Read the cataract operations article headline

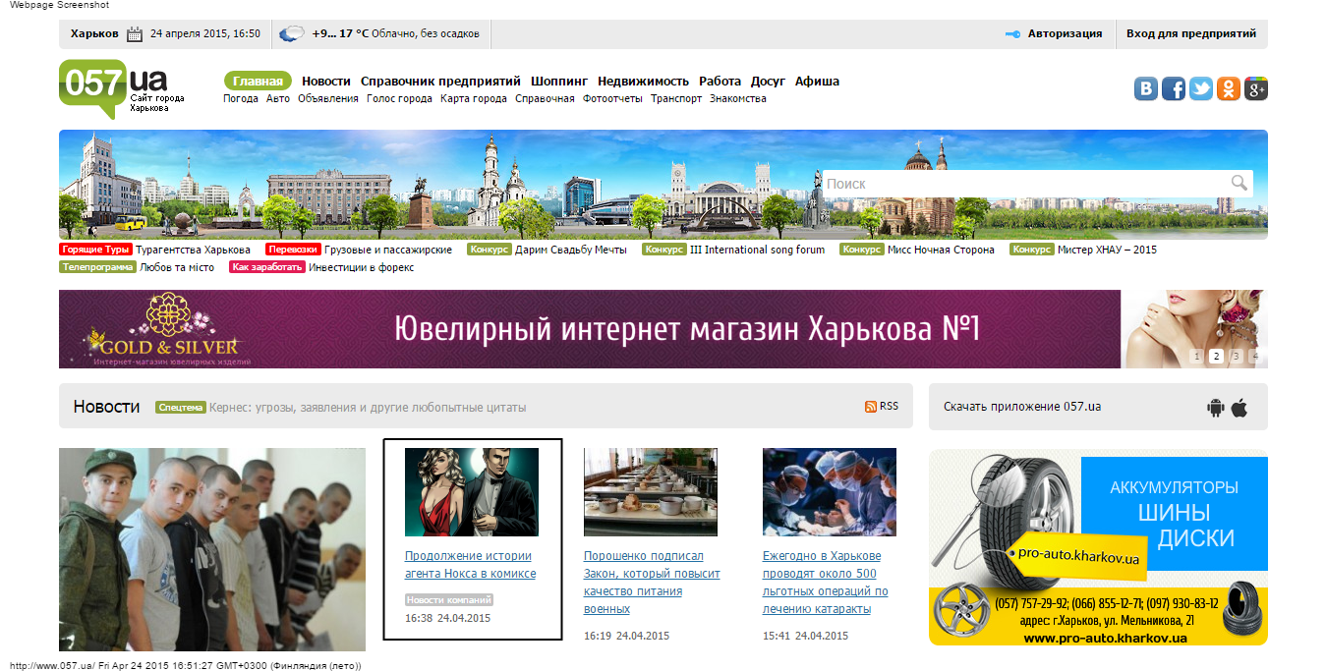(x=826, y=583)
